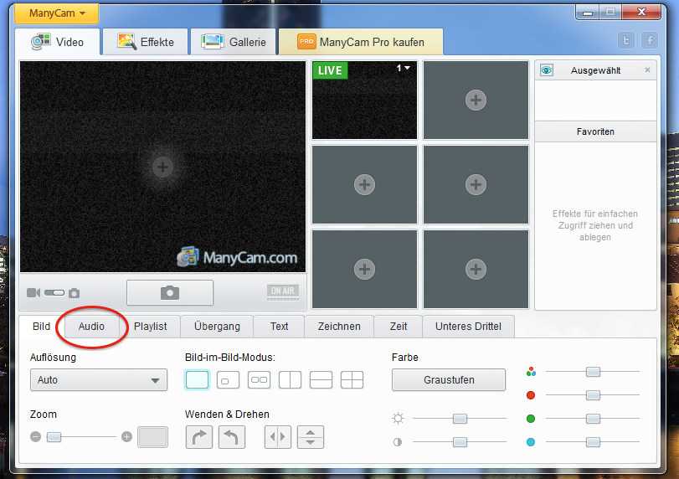Open the Gallerie tab

234,42
